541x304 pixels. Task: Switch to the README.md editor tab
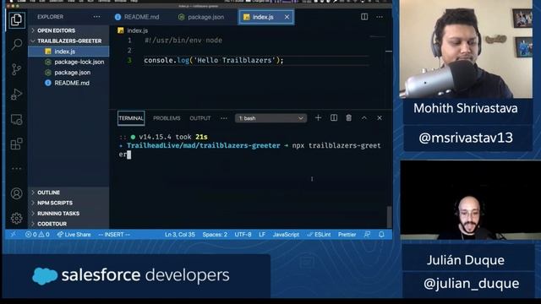point(137,17)
